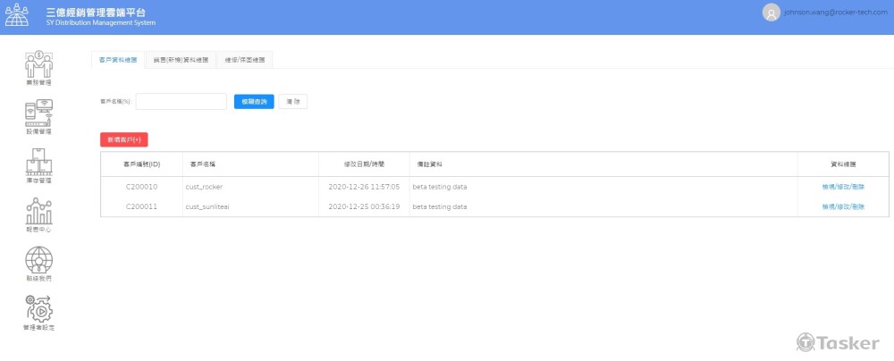Click the 修改日期/時間 column header
Screen dimensions: 894x361
[x=363, y=164]
